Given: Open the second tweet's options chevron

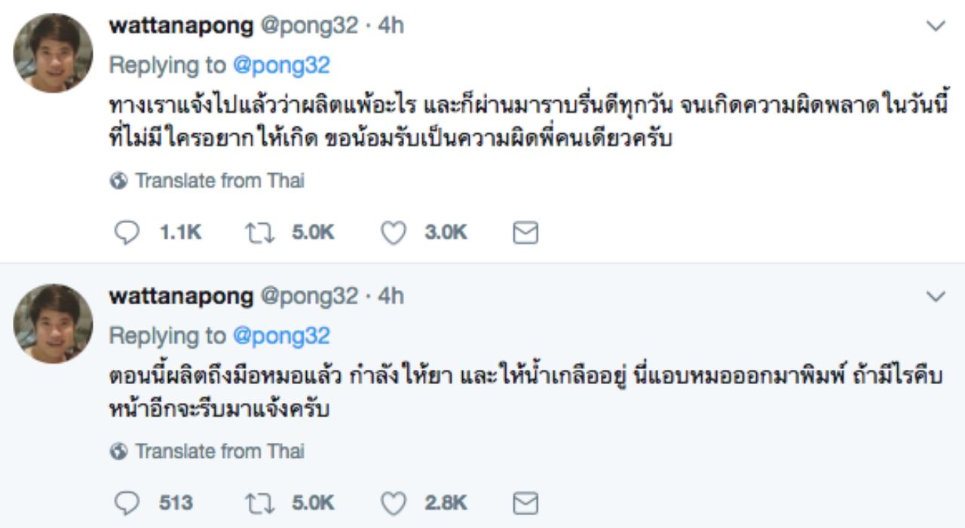Looking at the screenshot, I should (x=936, y=297).
